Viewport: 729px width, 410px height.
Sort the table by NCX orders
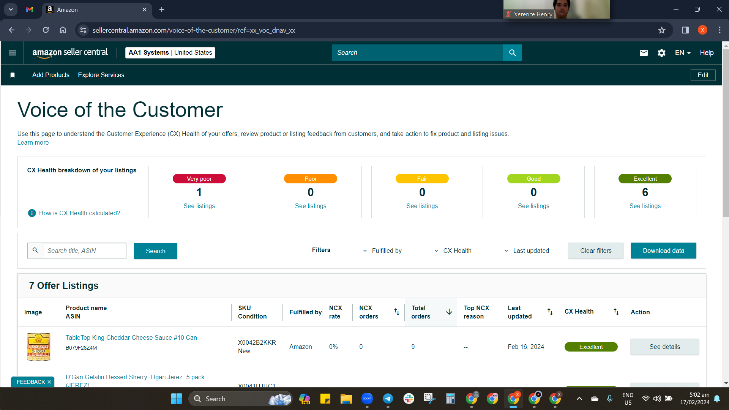click(x=396, y=312)
